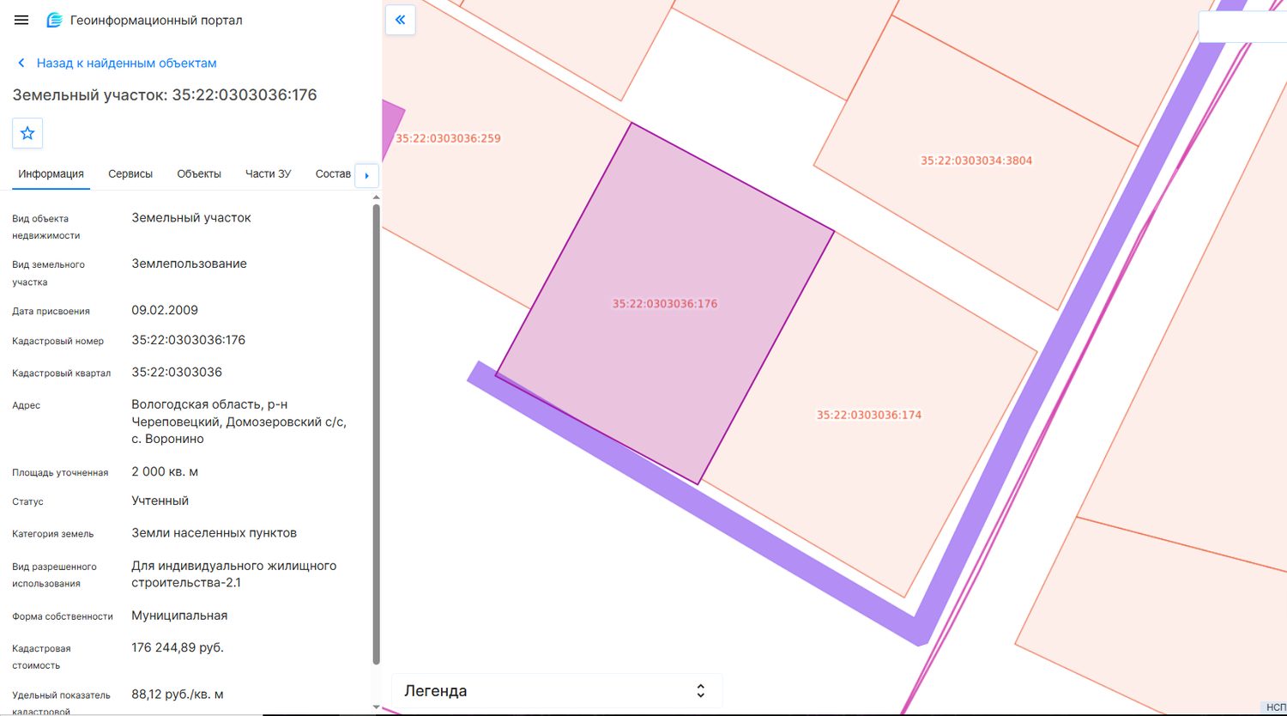Click the Назад к найденным объектам link
This screenshot has width=1287, height=716.
[x=127, y=63]
